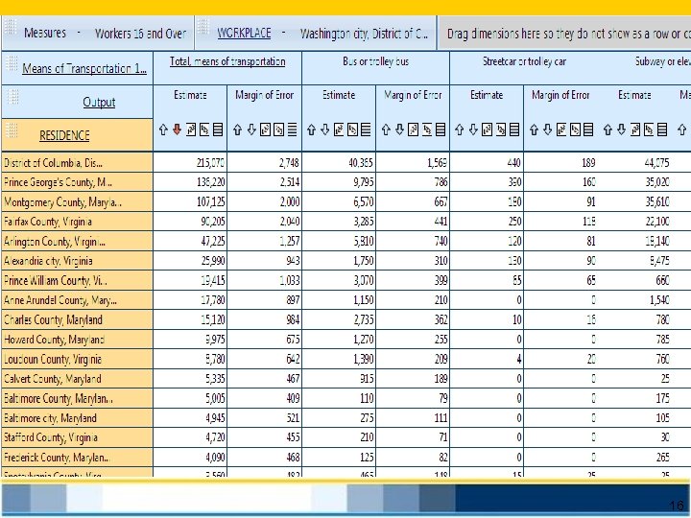
Task: Click total estimate cell 107,125
Action: click(190, 202)
